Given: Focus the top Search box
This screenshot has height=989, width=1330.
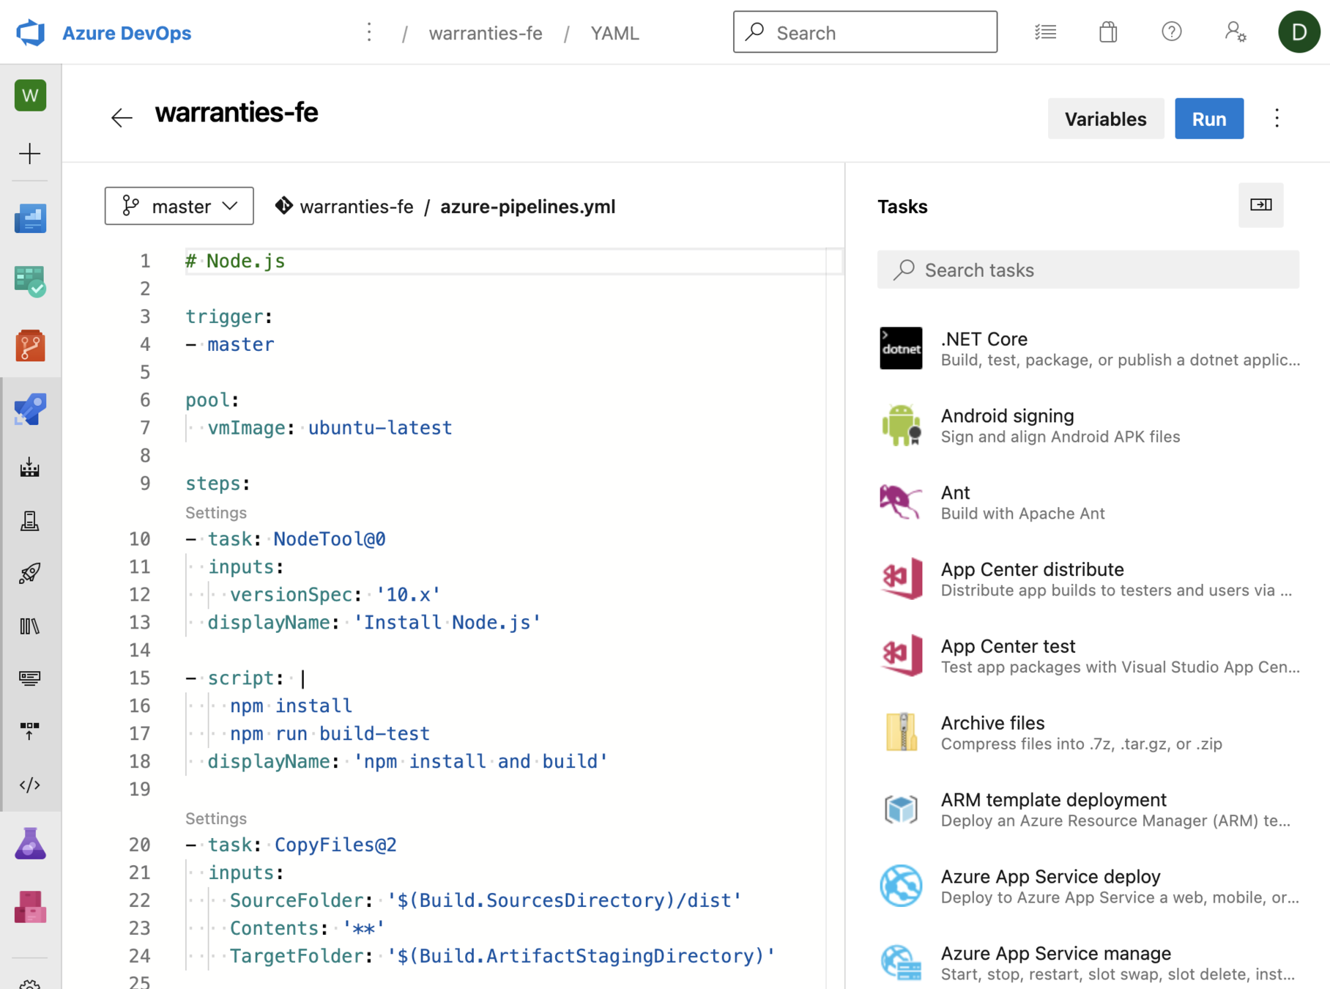Looking at the screenshot, I should tap(865, 32).
